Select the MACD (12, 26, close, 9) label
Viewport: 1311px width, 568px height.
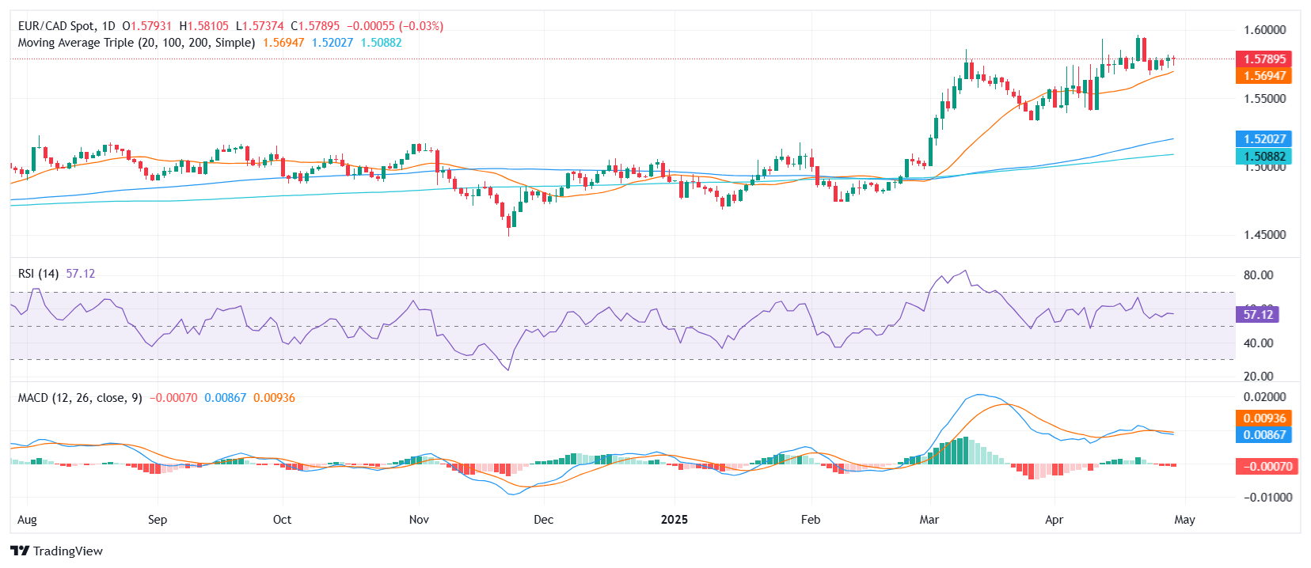tap(80, 398)
